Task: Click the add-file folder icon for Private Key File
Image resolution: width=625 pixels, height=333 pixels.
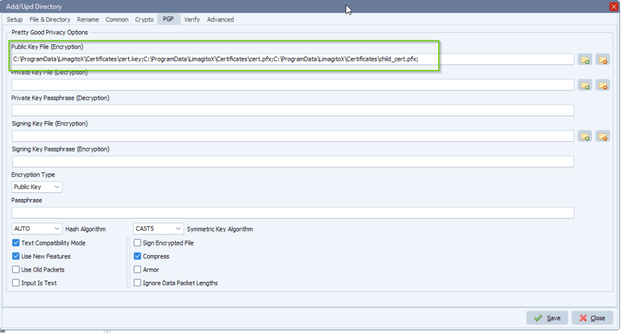Action: coord(585,85)
